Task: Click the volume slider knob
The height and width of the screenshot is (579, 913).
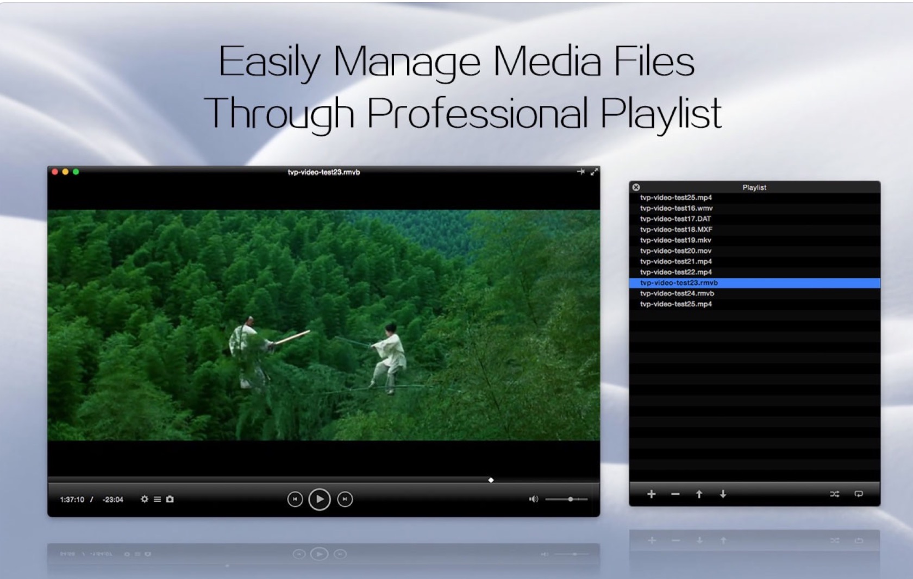Action: pos(570,499)
